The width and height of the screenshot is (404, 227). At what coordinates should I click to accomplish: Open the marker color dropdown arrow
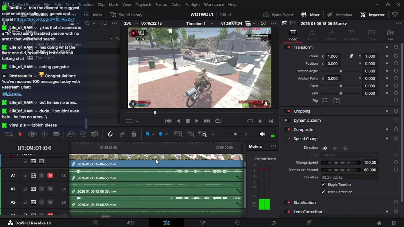(x=166, y=134)
